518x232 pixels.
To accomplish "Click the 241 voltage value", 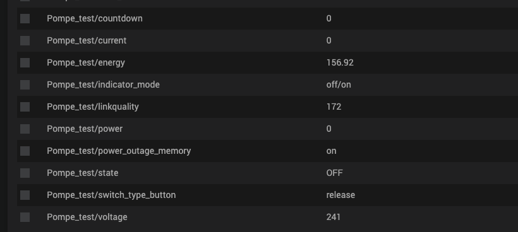I will (334, 217).
